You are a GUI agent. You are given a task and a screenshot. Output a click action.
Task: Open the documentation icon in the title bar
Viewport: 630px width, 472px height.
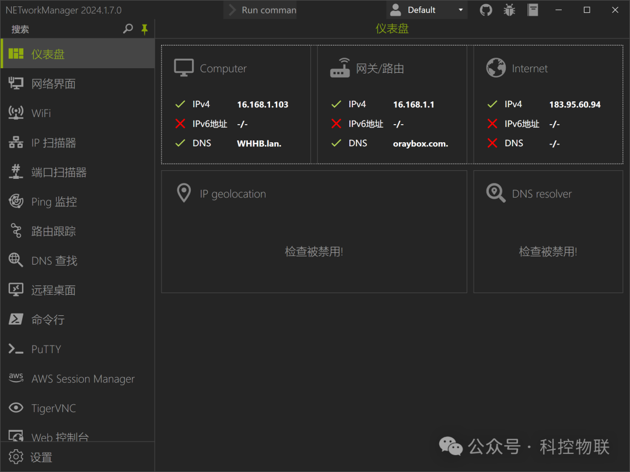pos(533,10)
